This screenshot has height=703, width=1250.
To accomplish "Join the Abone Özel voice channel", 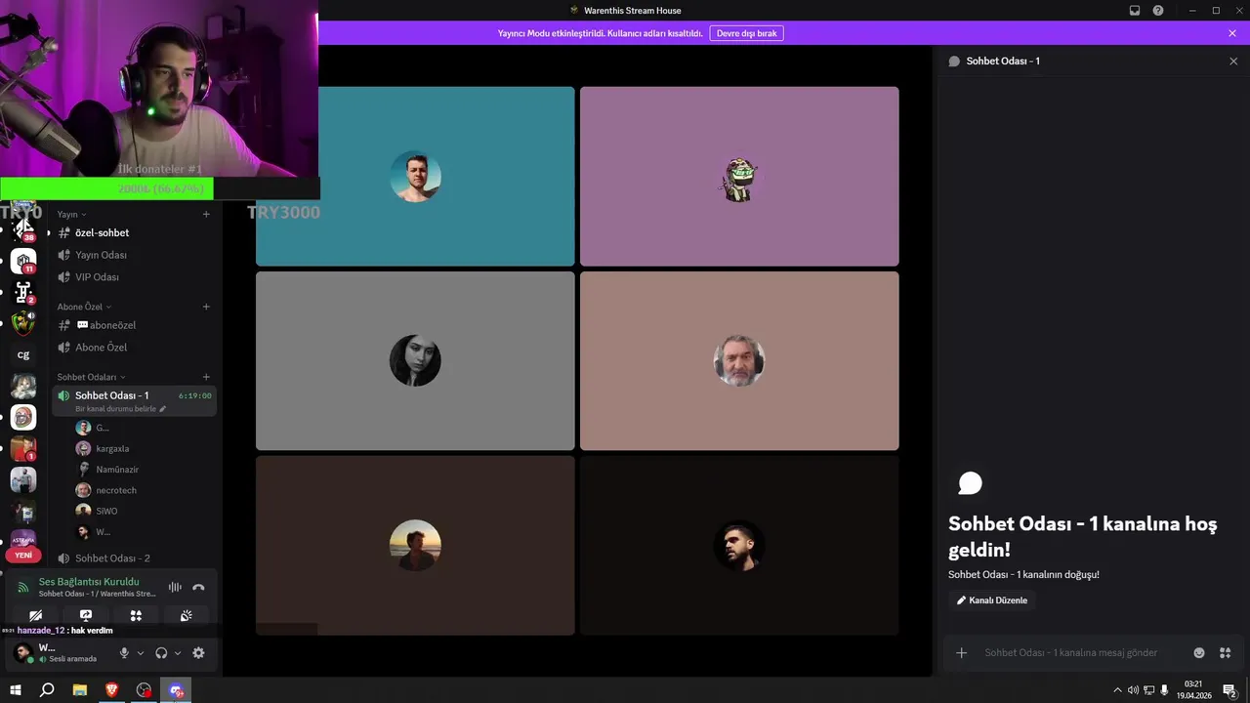I will pos(134,348).
